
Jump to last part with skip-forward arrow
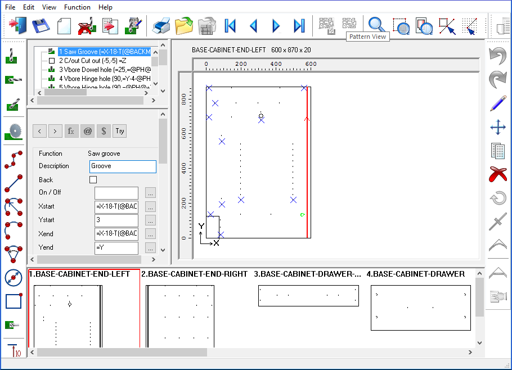pyautogui.click(x=299, y=26)
